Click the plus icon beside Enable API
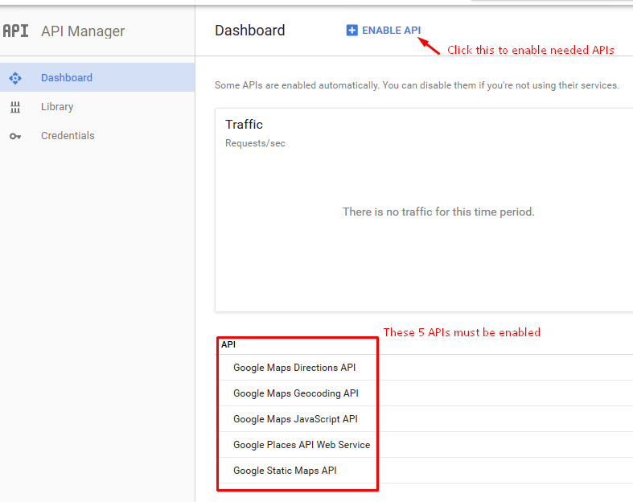Screen dimensions: 633x502 coord(351,31)
